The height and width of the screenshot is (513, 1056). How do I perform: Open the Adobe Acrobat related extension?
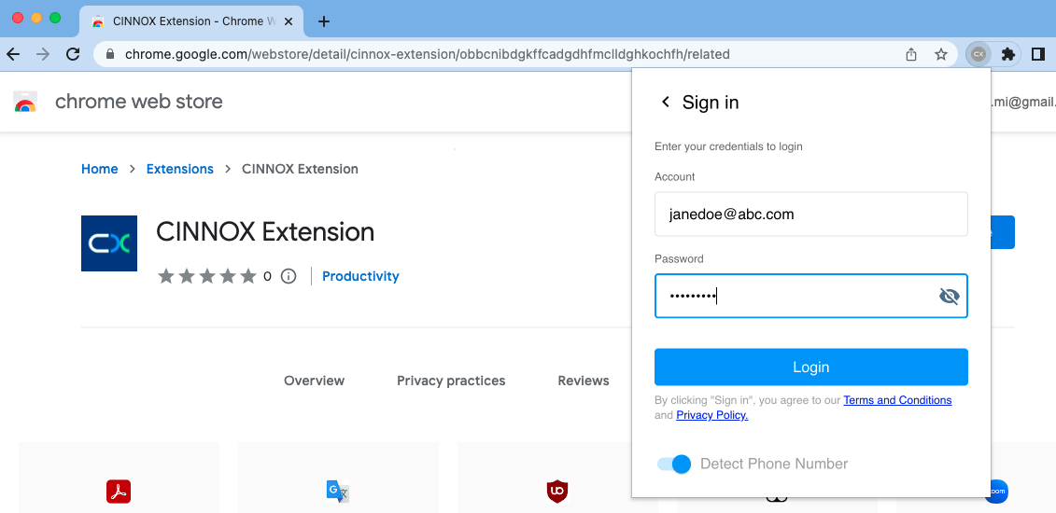coord(119,492)
